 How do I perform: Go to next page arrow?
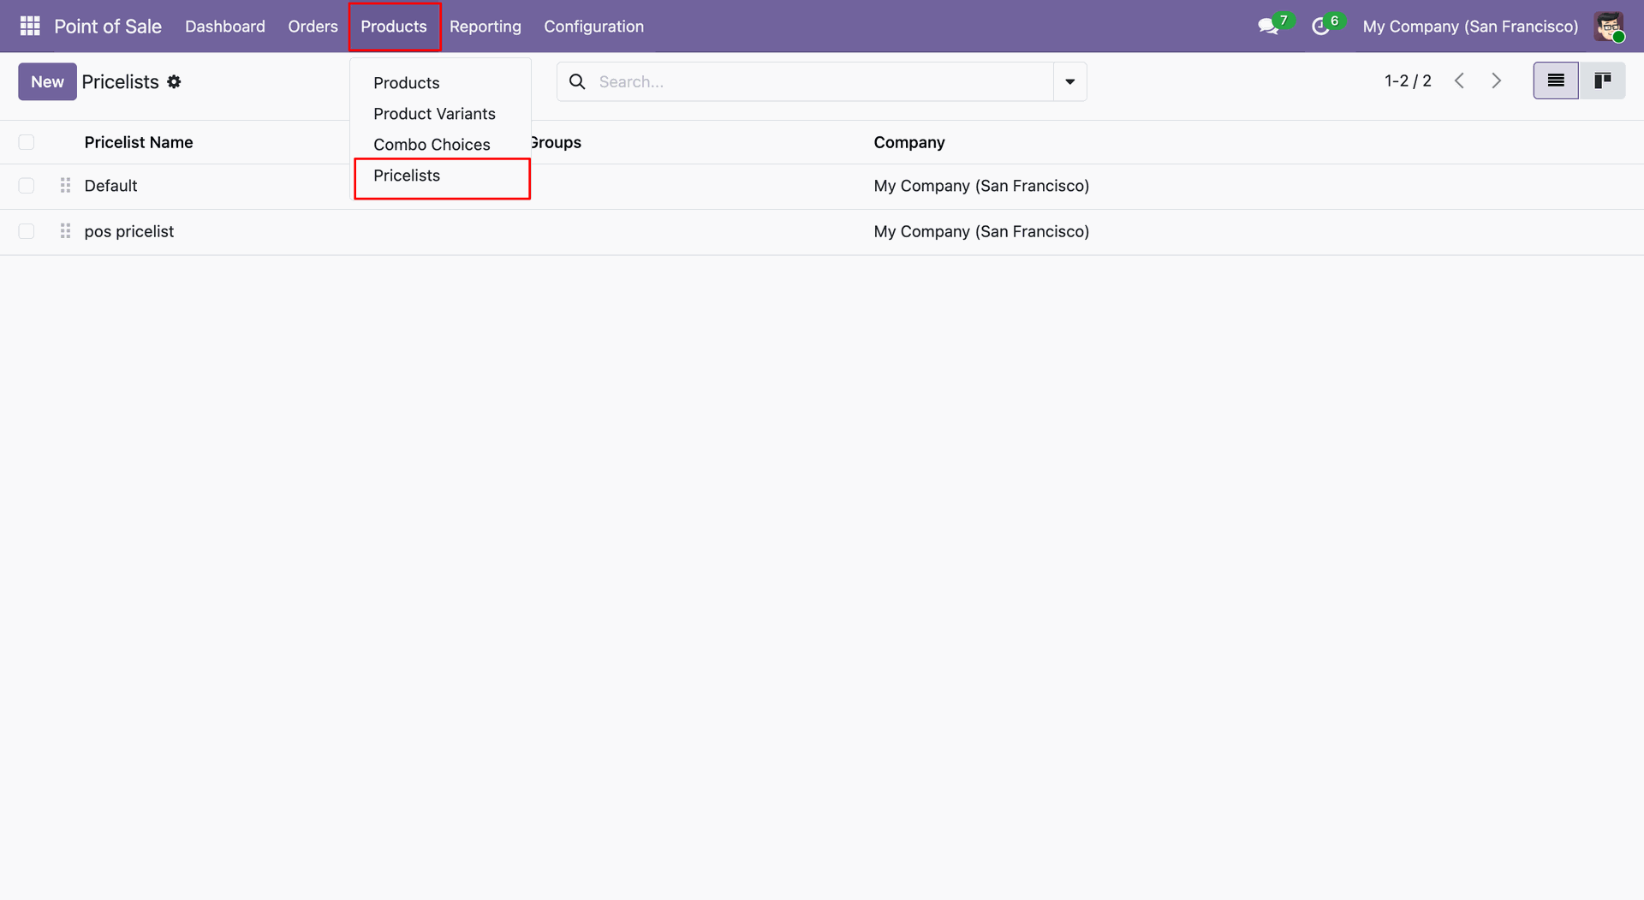(1497, 81)
